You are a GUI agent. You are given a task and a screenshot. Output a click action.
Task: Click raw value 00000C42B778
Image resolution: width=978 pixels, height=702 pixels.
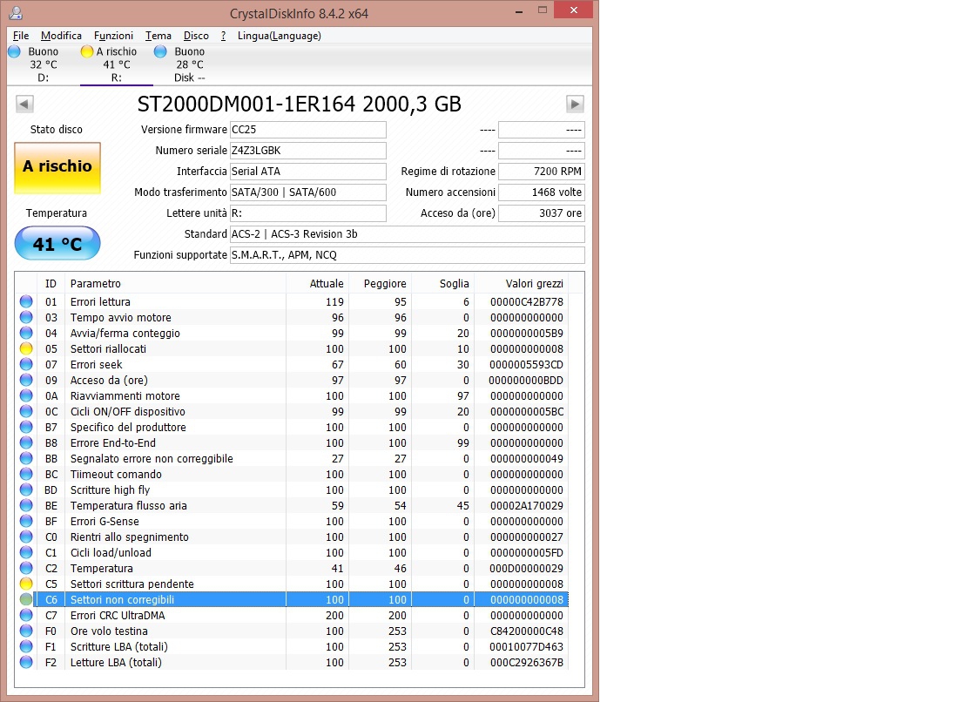tap(526, 302)
